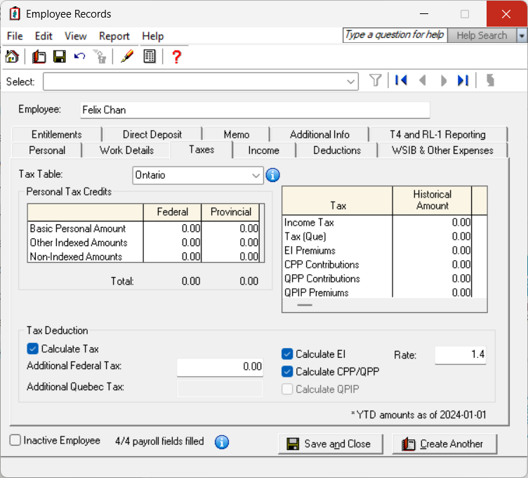
Task: Click CPP Contributions historical amount cell
Action: [432, 264]
